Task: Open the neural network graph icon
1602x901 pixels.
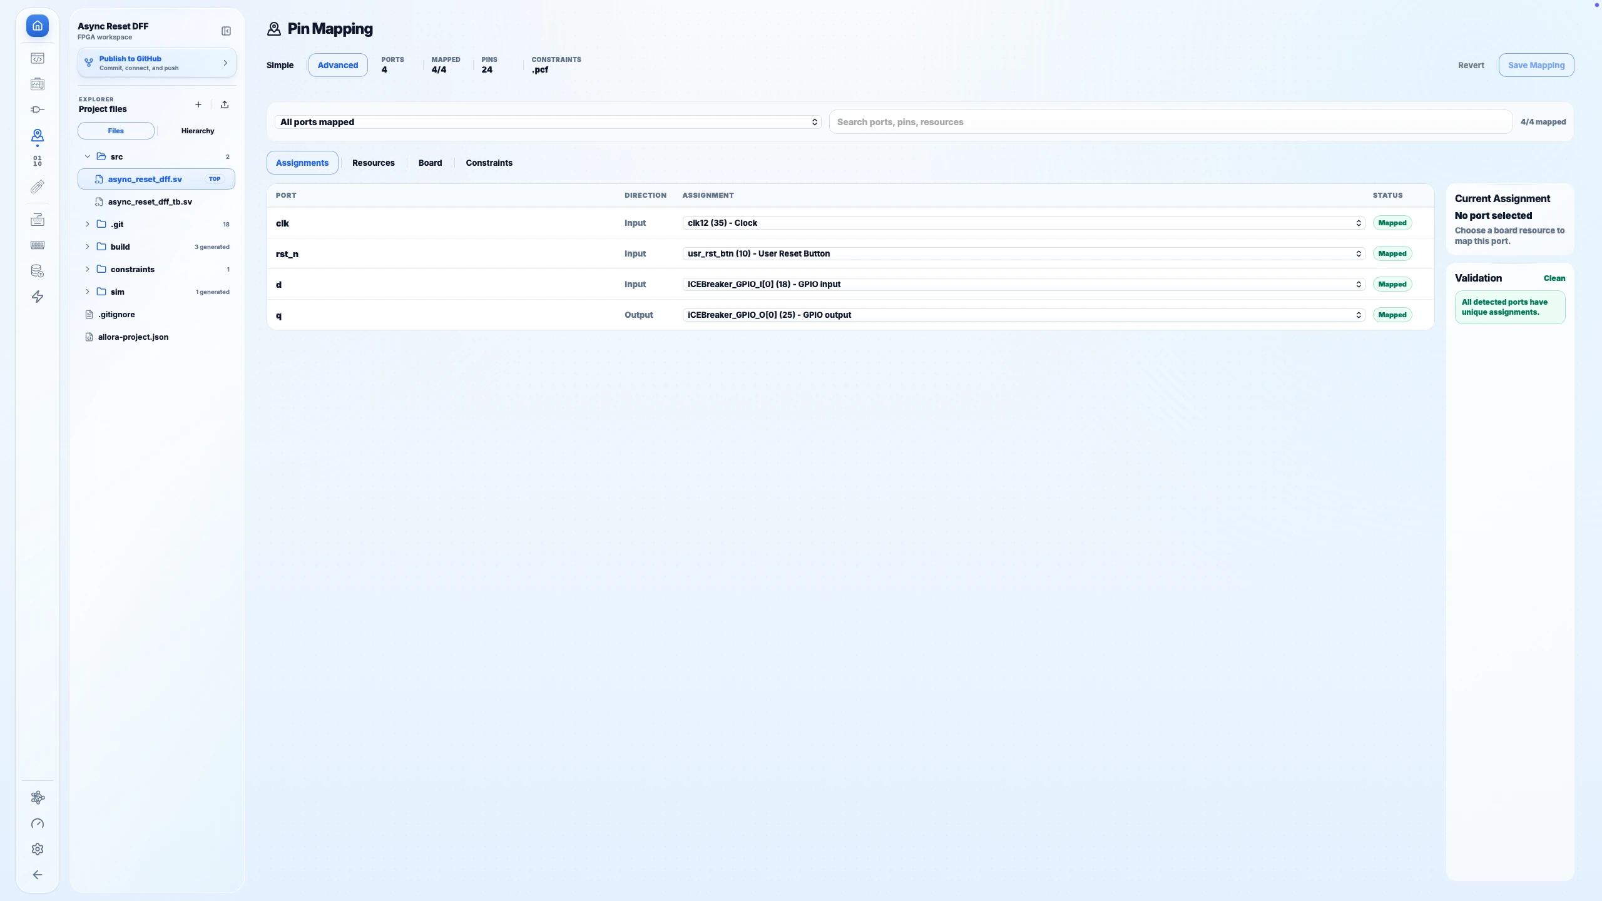Action: pos(38,798)
